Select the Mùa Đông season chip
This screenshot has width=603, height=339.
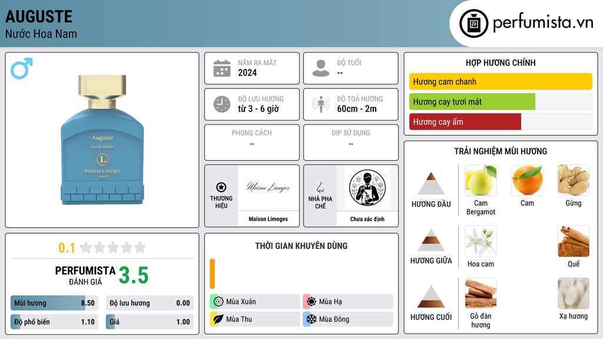pyautogui.click(x=348, y=319)
